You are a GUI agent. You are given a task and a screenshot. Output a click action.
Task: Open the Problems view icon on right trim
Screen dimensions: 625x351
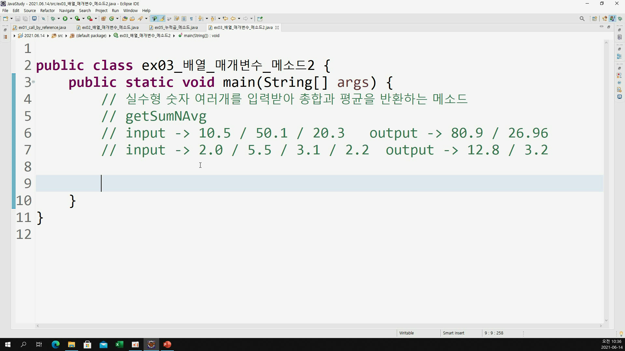(x=619, y=75)
